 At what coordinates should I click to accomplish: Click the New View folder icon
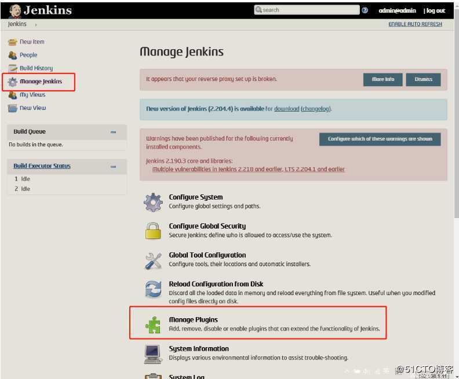pyautogui.click(x=13, y=108)
